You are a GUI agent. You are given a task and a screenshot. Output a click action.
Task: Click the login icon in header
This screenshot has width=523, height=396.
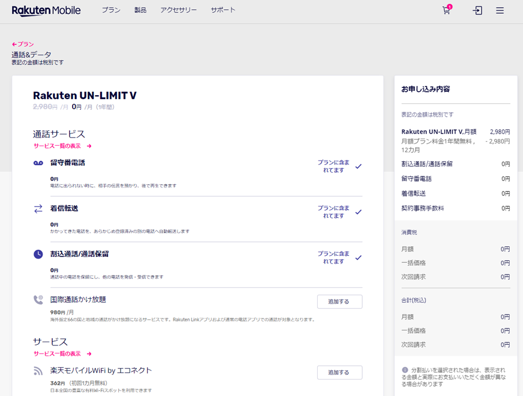click(477, 10)
